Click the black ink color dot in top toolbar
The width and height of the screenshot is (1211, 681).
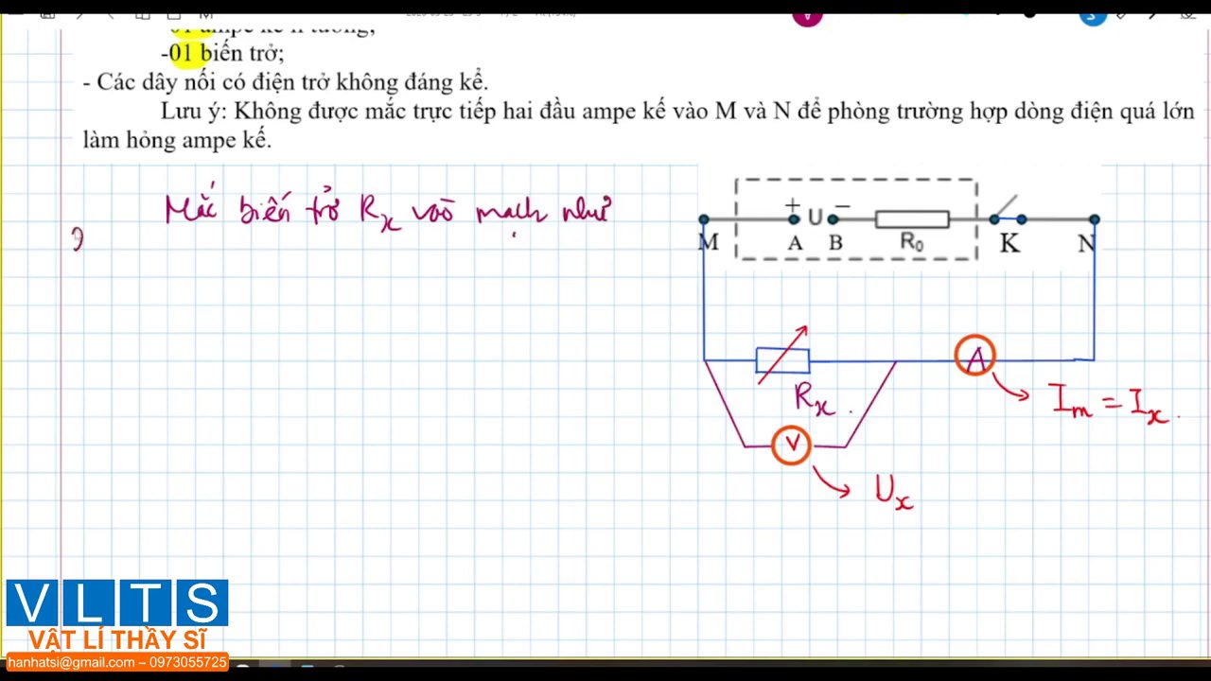[x=1029, y=14]
